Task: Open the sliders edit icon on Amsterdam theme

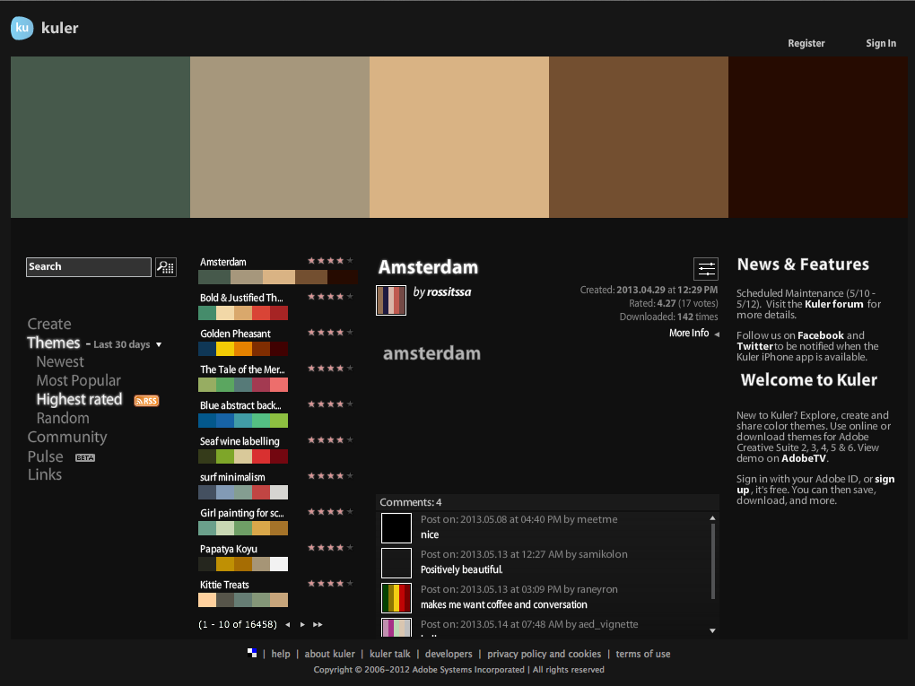Action: pyautogui.click(x=706, y=268)
